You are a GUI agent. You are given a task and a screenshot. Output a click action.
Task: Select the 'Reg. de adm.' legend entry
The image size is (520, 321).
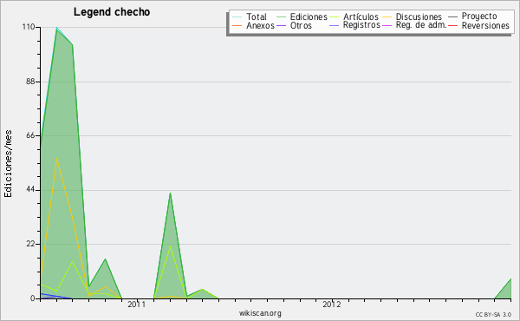point(421,25)
